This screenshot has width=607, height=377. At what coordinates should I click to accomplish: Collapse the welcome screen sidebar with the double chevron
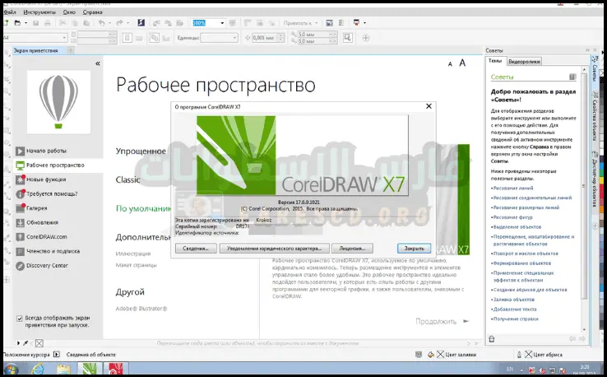click(98, 63)
